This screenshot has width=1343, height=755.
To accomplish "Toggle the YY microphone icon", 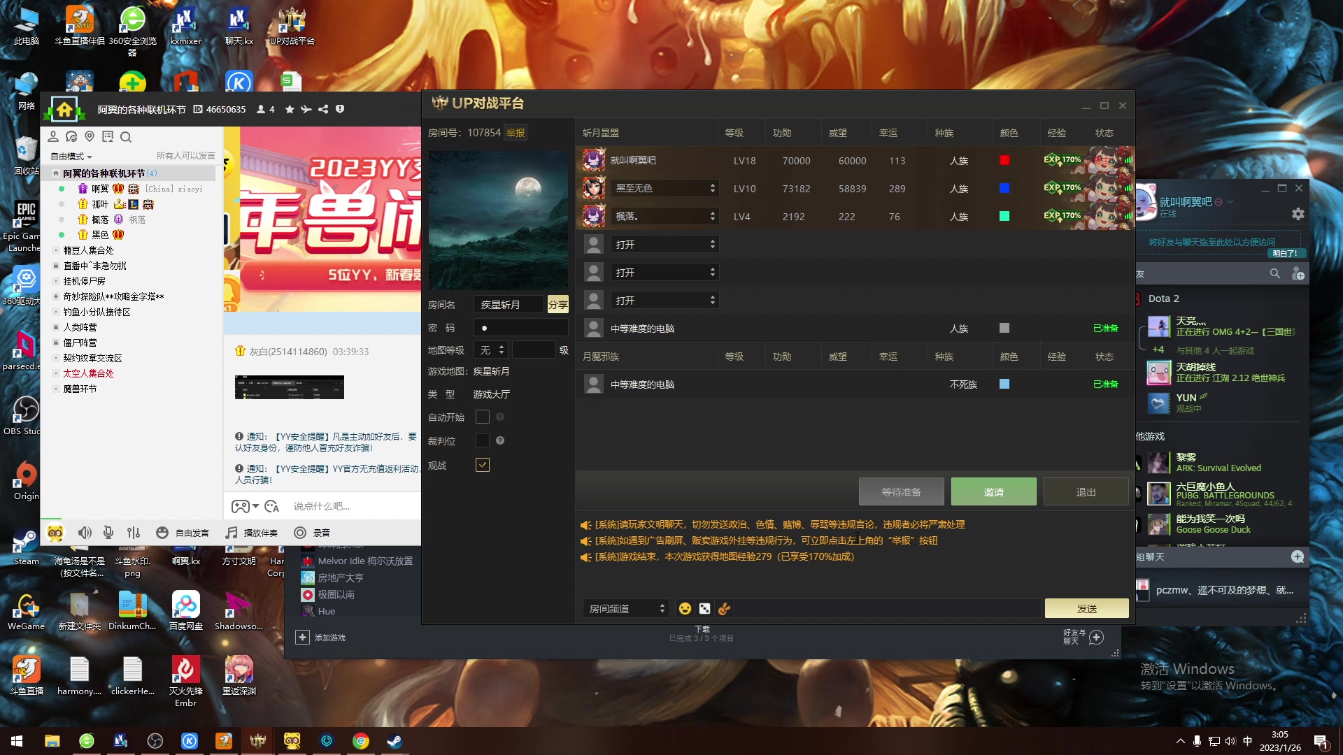I will (x=108, y=533).
